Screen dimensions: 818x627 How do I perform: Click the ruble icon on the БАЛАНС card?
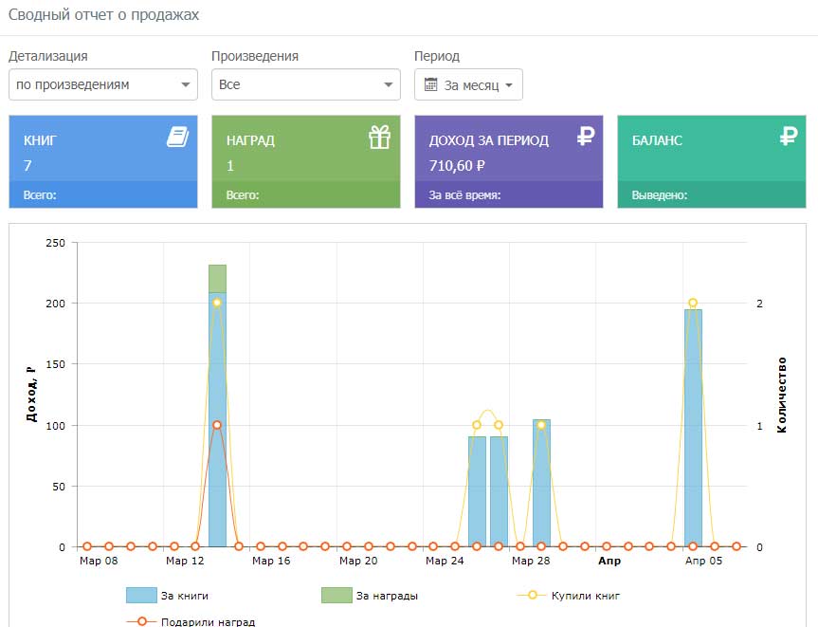pos(789,137)
